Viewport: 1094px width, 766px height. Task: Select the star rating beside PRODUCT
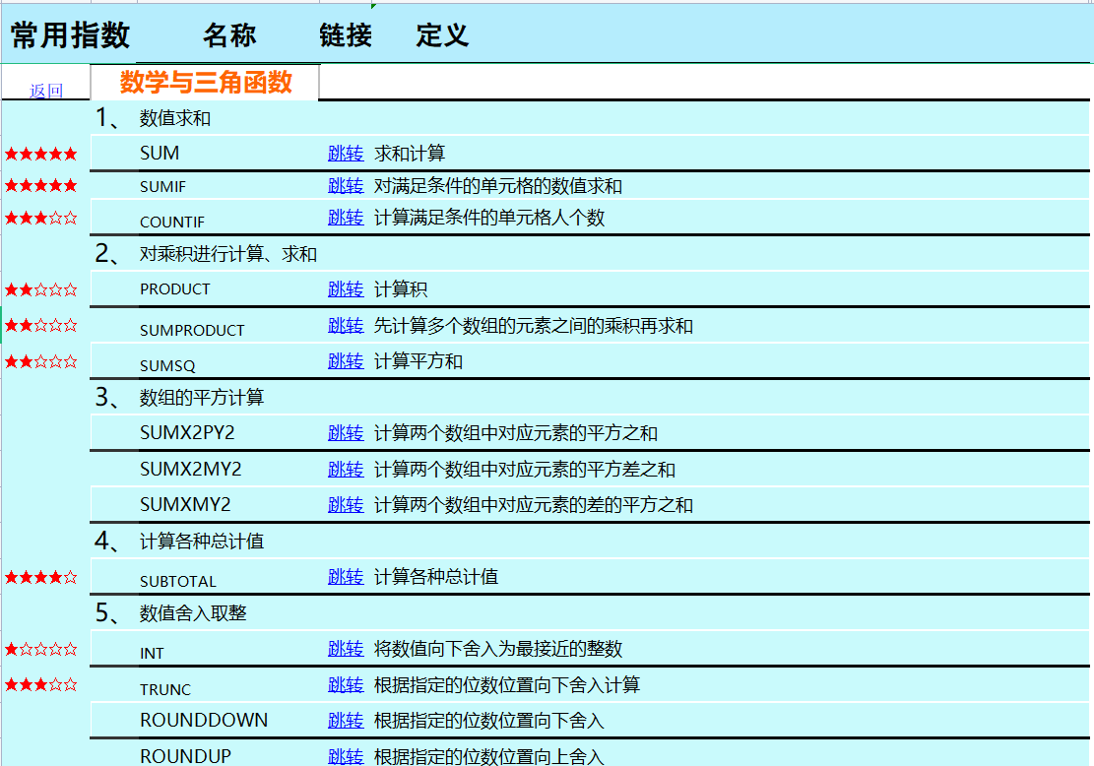pyautogui.click(x=41, y=289)
